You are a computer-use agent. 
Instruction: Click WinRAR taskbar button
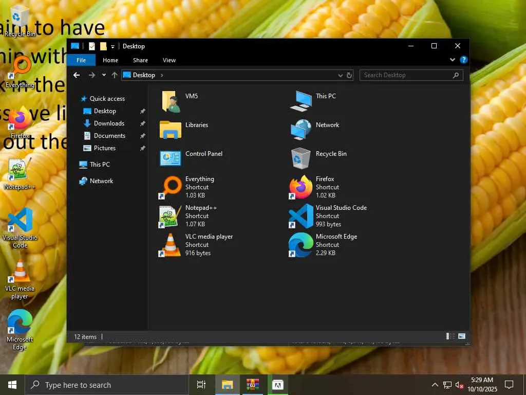pos(253,385)
